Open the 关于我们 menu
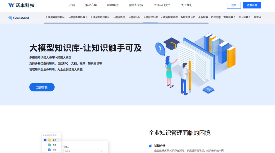 coord(186,5)
